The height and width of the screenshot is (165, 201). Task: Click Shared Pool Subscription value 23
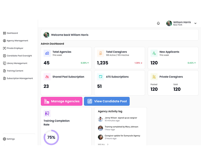(x=46, y=86)
